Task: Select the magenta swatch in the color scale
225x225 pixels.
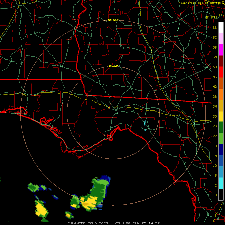Action: tap(221, 50)
